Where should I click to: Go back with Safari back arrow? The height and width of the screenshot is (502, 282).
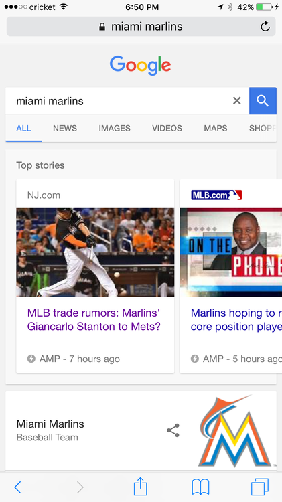tap(18, 487)
